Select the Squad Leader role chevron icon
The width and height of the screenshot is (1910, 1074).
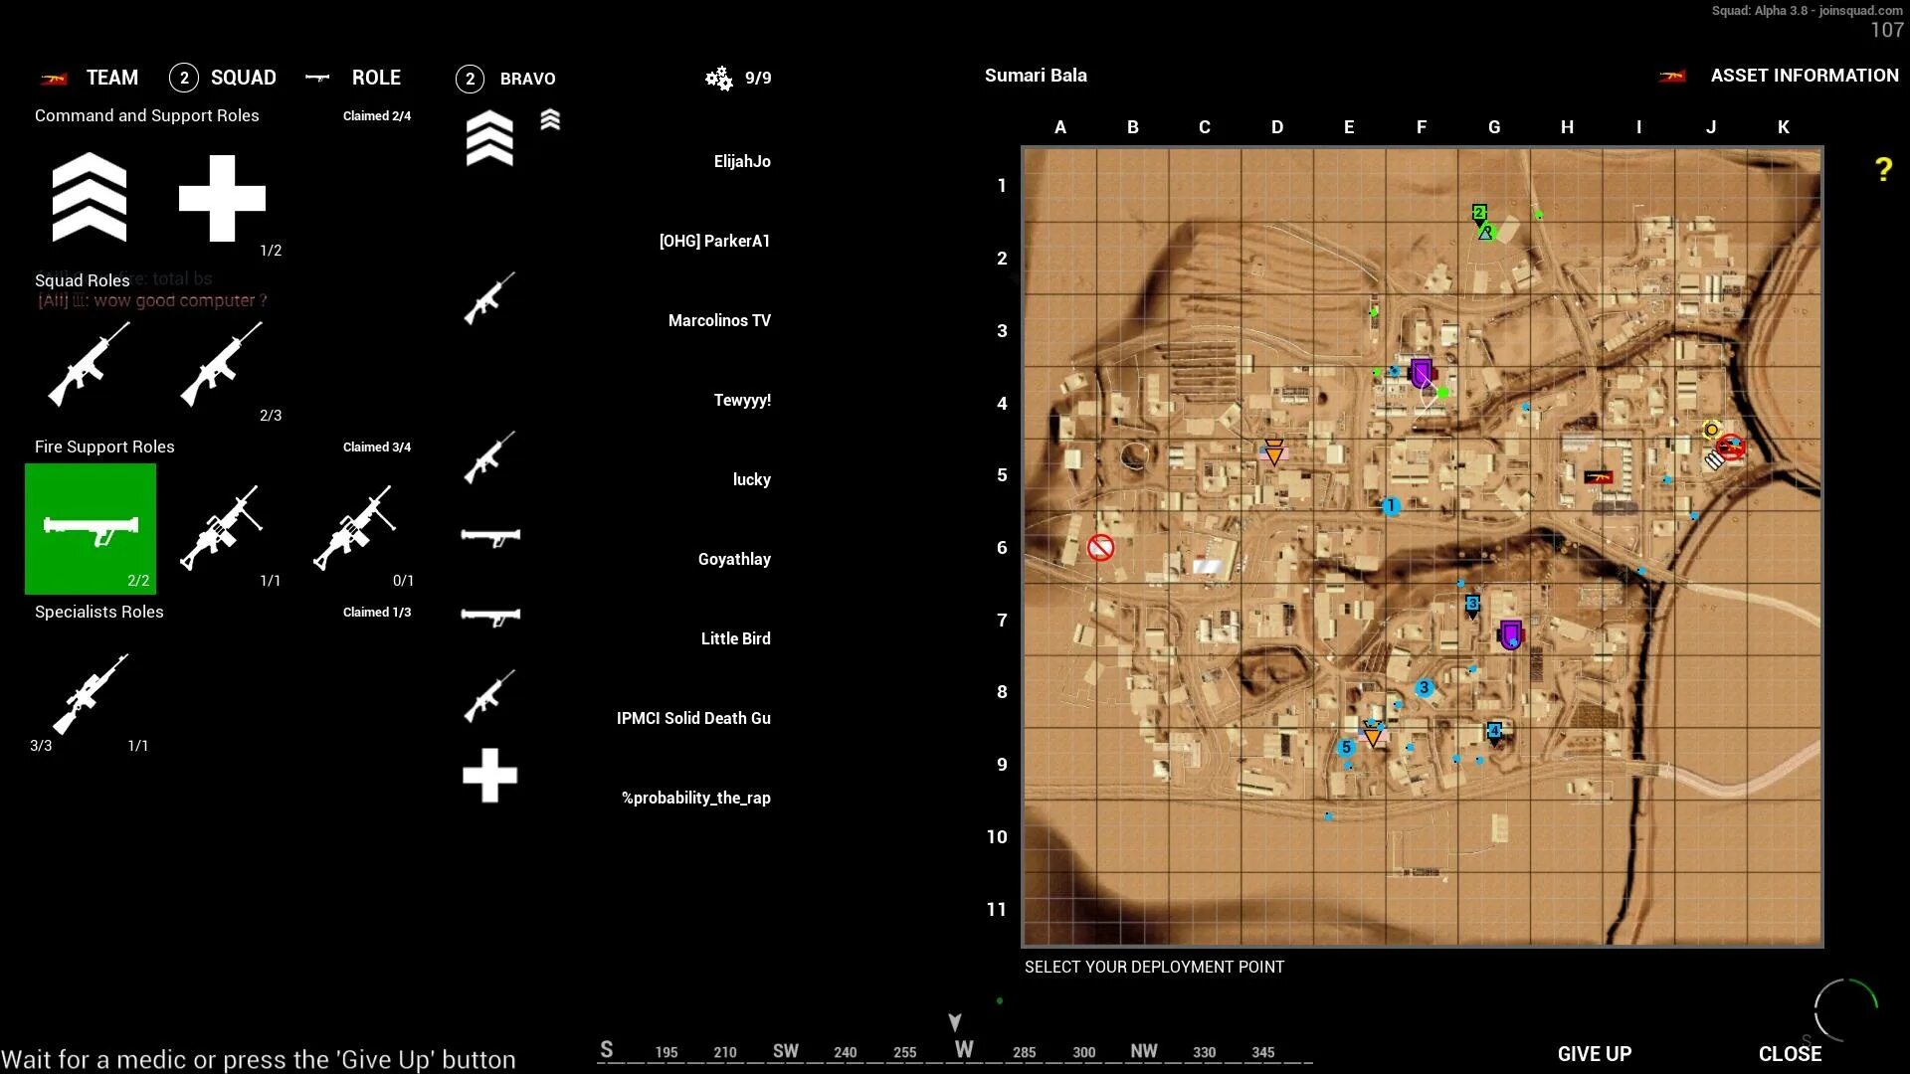point(90,197)
